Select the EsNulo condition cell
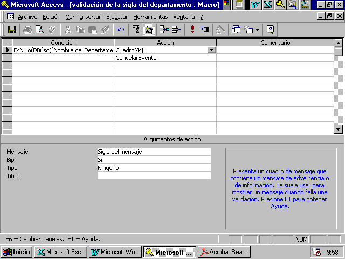345x259 pixels. (x=63, y=50)
